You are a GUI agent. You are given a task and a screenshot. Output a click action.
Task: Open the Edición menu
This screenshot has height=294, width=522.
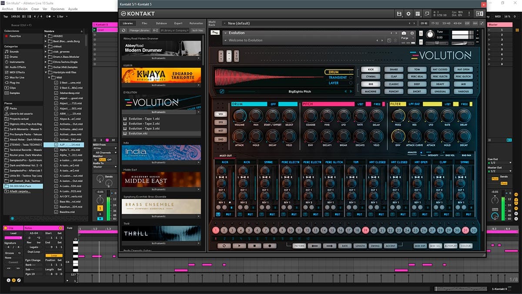pyautogui.click(x=22, y=9)
